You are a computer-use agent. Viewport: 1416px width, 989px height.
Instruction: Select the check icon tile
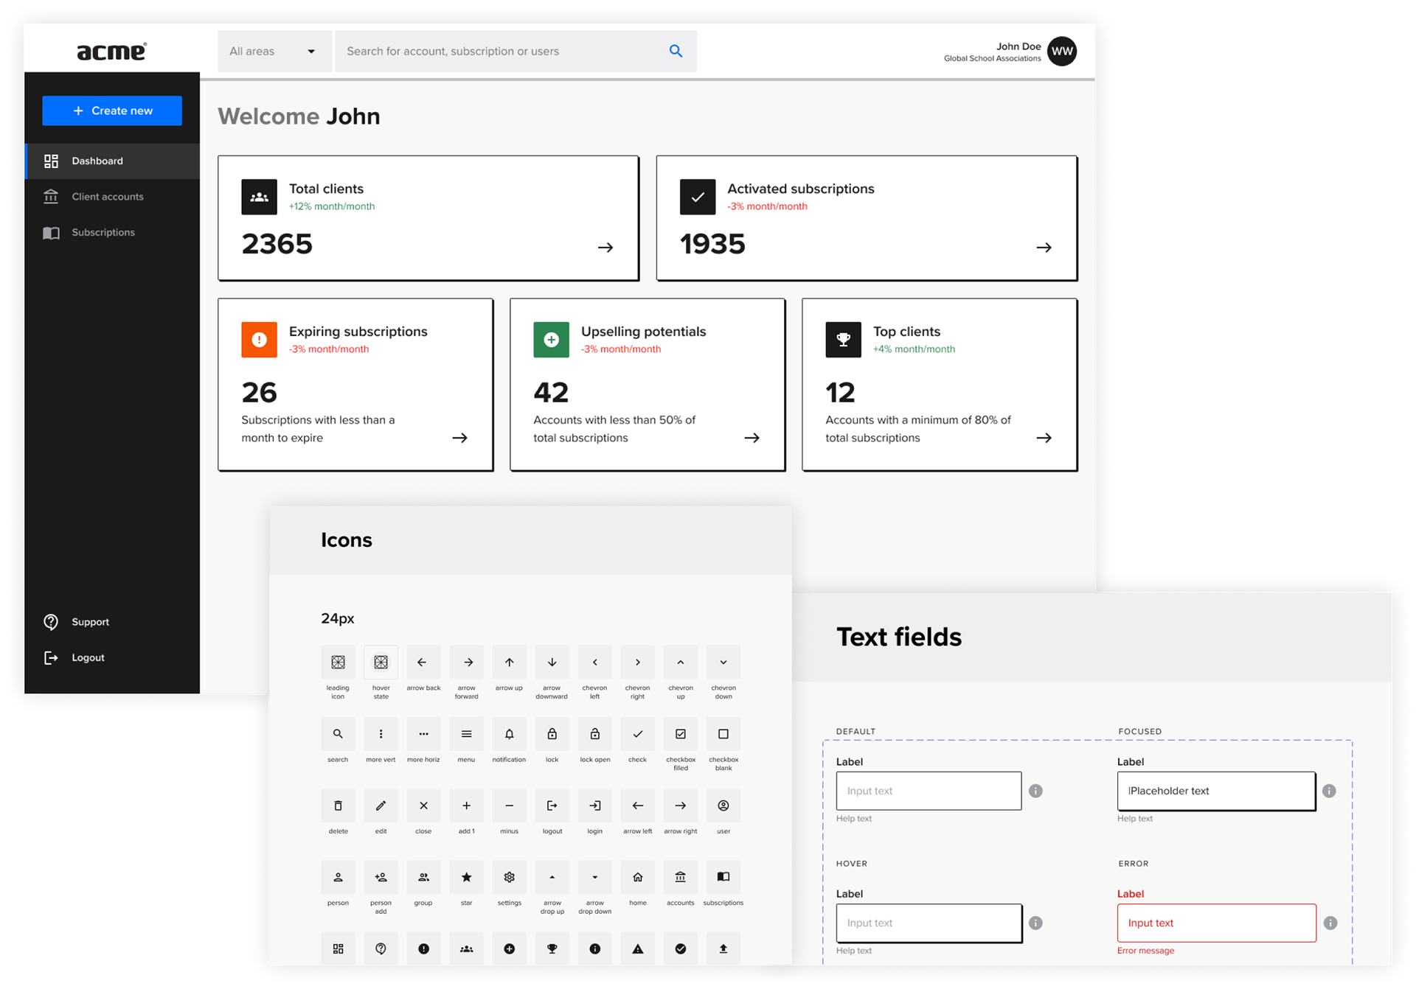point(637,734)
